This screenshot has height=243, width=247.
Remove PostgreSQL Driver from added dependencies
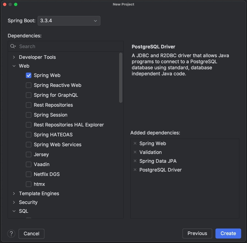tap(135, 170)
